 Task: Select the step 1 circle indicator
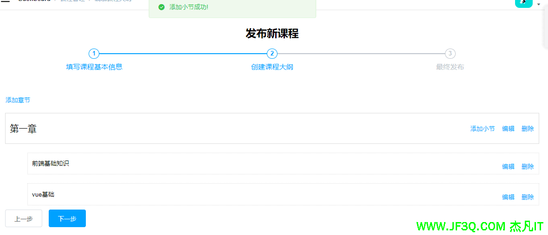click(x=94, y=54)
